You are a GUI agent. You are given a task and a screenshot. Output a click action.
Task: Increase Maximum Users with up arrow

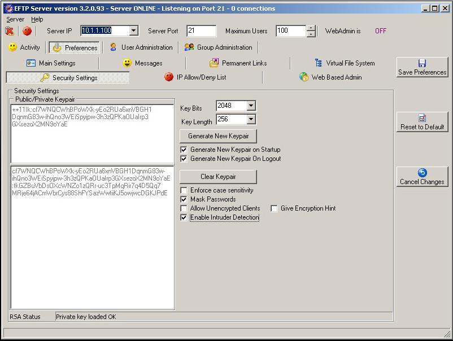pos(311,28)
